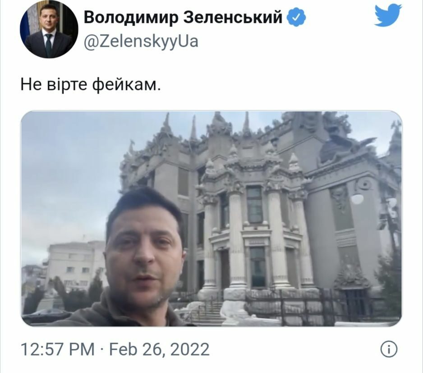The height and width of the screenshot is (373, 423).
Task: Click the round street lamp in the video
Action: pyautogui.click(x=357, y=199)
